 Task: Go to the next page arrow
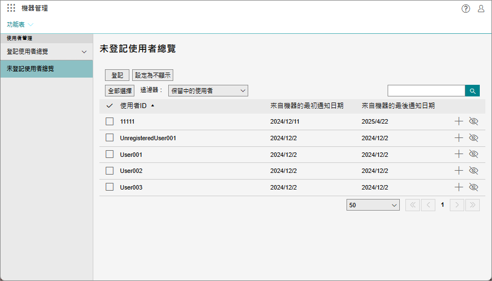[x=456, y=205]
